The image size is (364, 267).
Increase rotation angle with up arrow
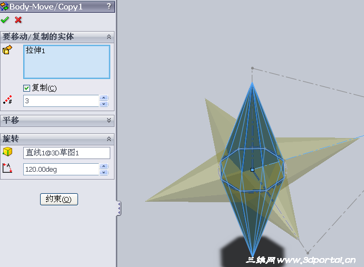coord(104,166)
